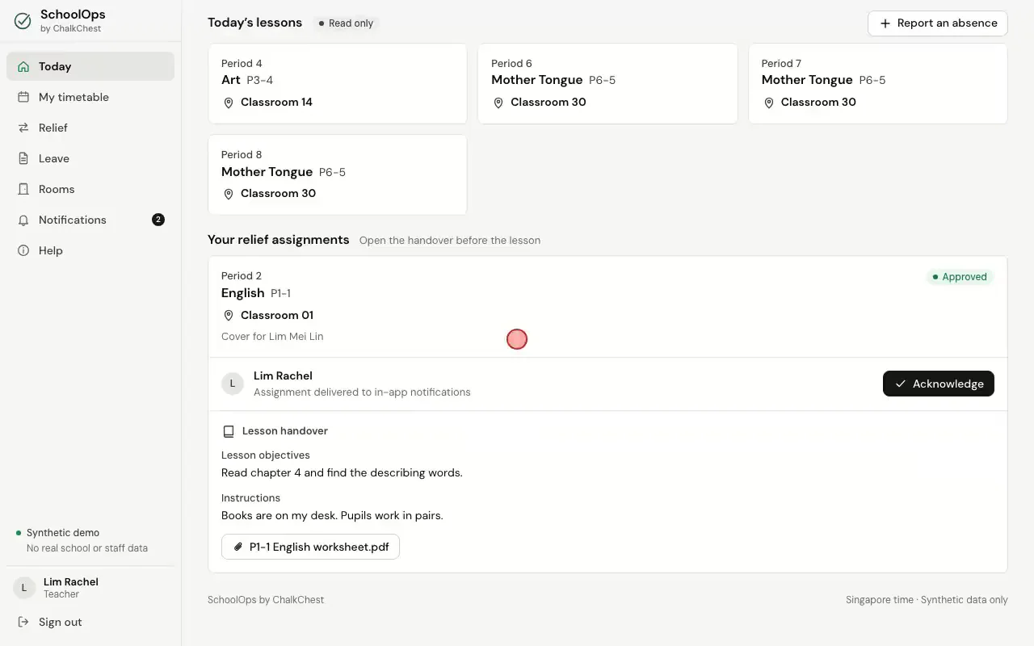Go to the Relief section
Viewport: 1034px width, 646px height.
[90, 128]
